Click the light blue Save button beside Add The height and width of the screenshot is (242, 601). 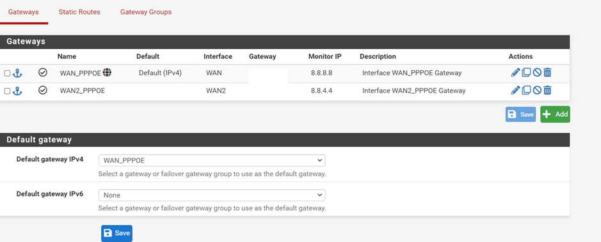[520, 114]
